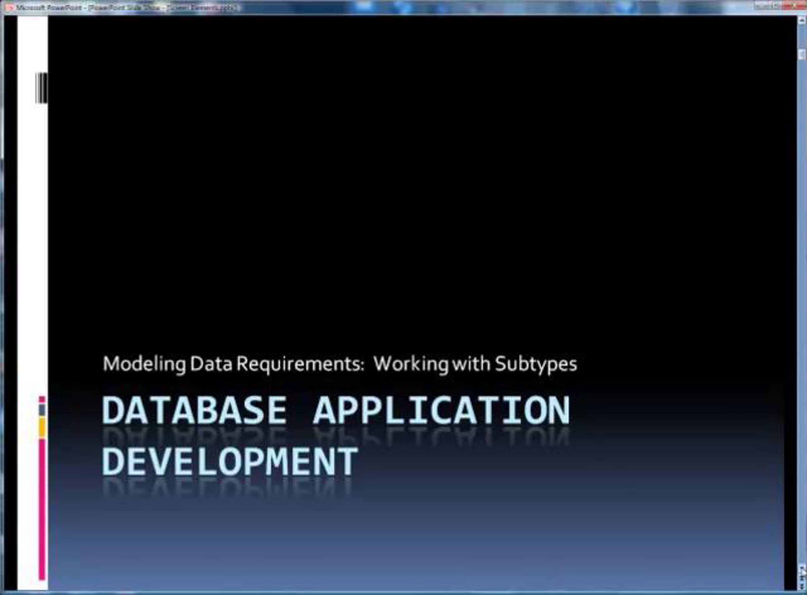Image resolution: width=807 pixels, height=595 pixels.
Task: Click the subtitle 'Modeling Data Requirements: Working with Subtypes'
Action: pos(340,364)
